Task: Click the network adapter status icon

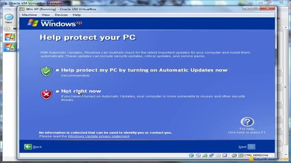Action: click(x=211, y=155)
